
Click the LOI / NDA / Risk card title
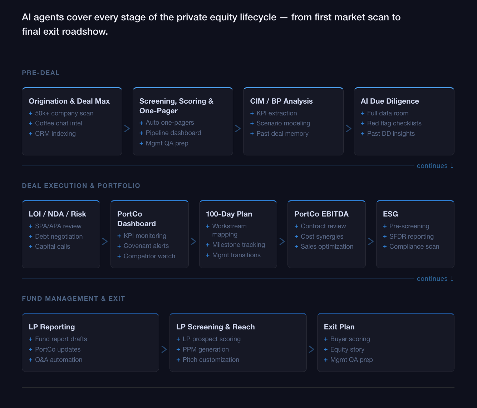point(57,214)
